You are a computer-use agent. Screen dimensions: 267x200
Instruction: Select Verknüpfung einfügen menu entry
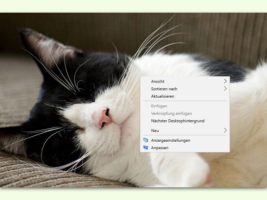[185, 113]
